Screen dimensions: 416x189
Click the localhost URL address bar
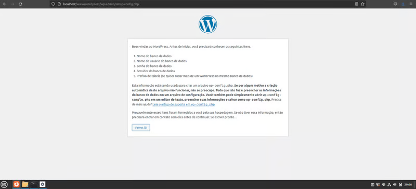pyautogui.click(x=207, y=4)
